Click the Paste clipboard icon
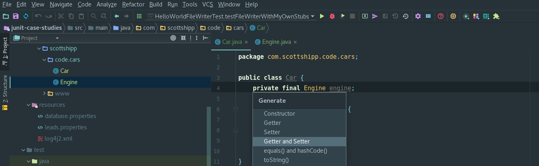Image resolution: width=539 pixels, height=166 pixels. tap(81, 16)
